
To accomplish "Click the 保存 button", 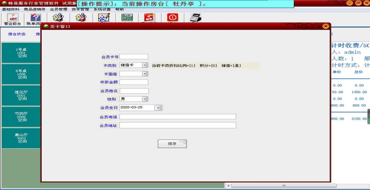I will coord(172,144).
